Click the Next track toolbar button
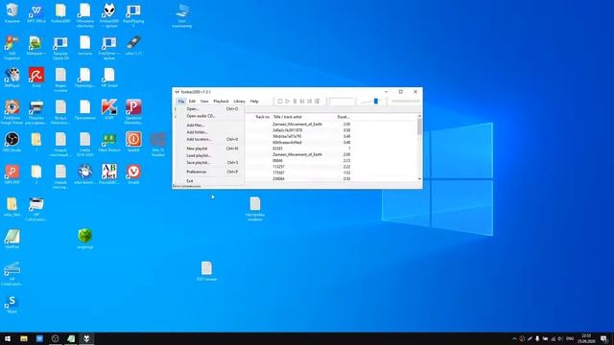The height and width of the screenshot is (345, 614). [x=309, y=102]
